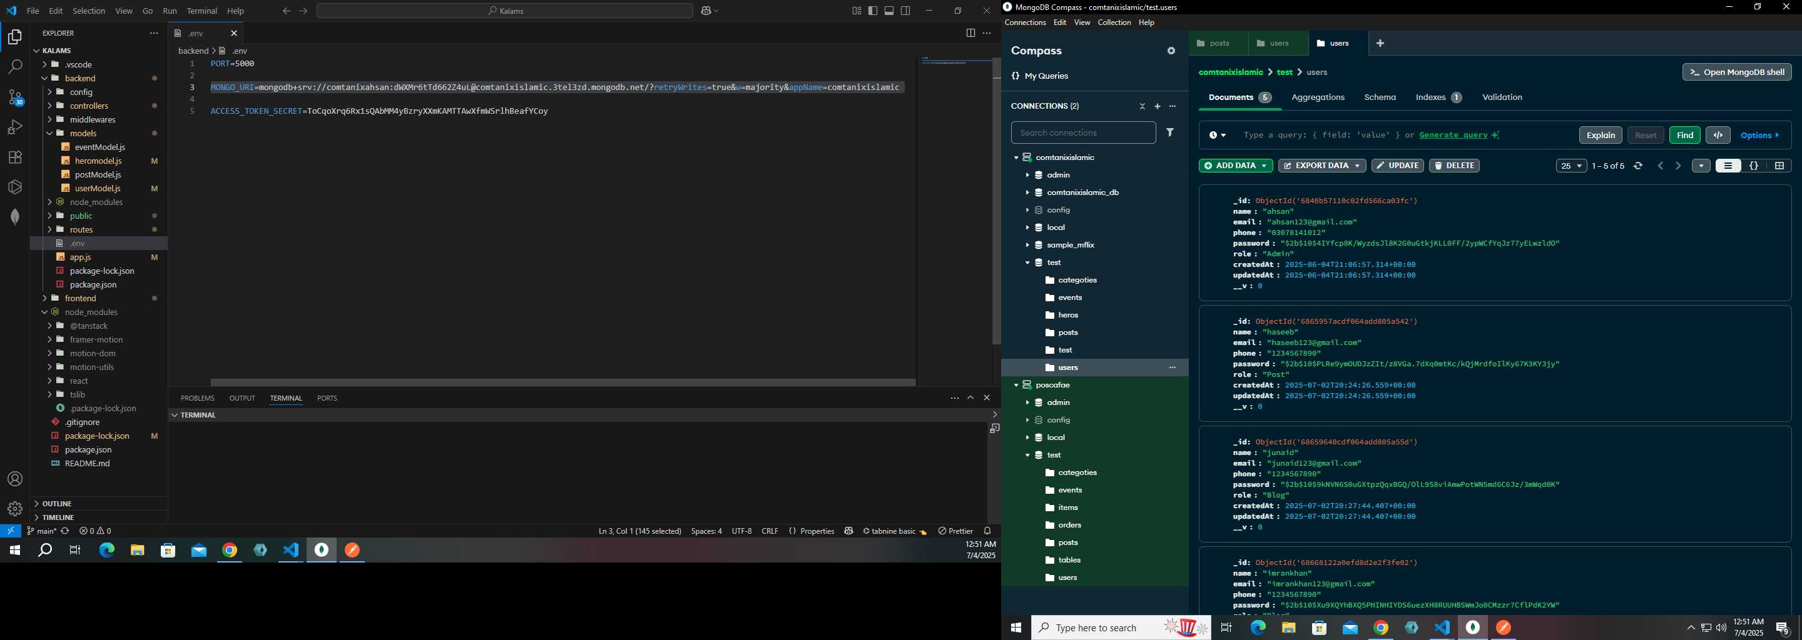Open userModel.js file in explorer
Viewport: 1802px width, 640px height.
[98, 189]
